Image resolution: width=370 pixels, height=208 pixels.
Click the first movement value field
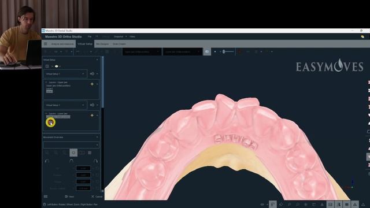pos(83,168)
